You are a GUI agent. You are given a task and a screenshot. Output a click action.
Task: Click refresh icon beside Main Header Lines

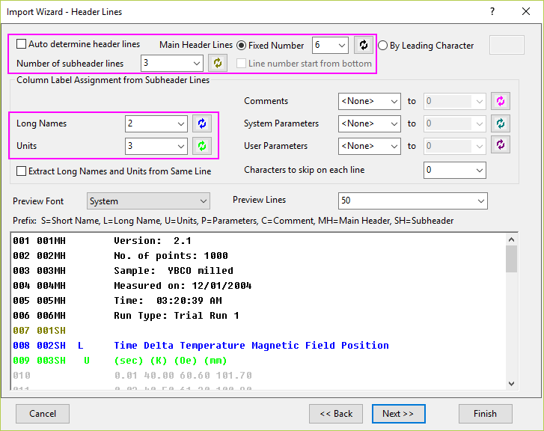pos(363,45)
